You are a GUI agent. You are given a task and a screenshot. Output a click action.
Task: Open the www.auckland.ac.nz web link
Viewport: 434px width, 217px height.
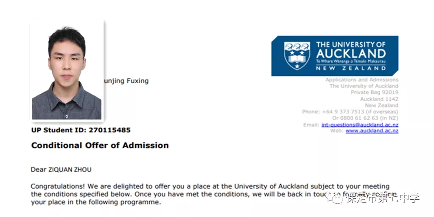tap(372, 131)
